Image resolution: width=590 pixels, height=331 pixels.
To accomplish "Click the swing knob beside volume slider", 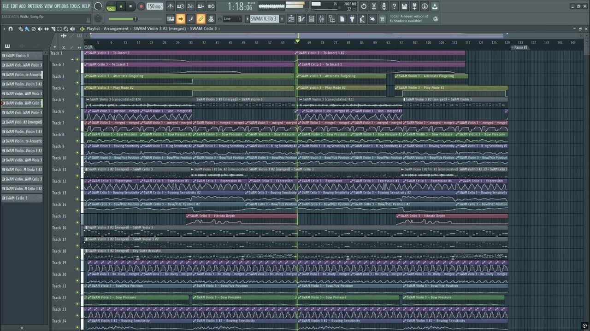I will click(x=98, y=19).
